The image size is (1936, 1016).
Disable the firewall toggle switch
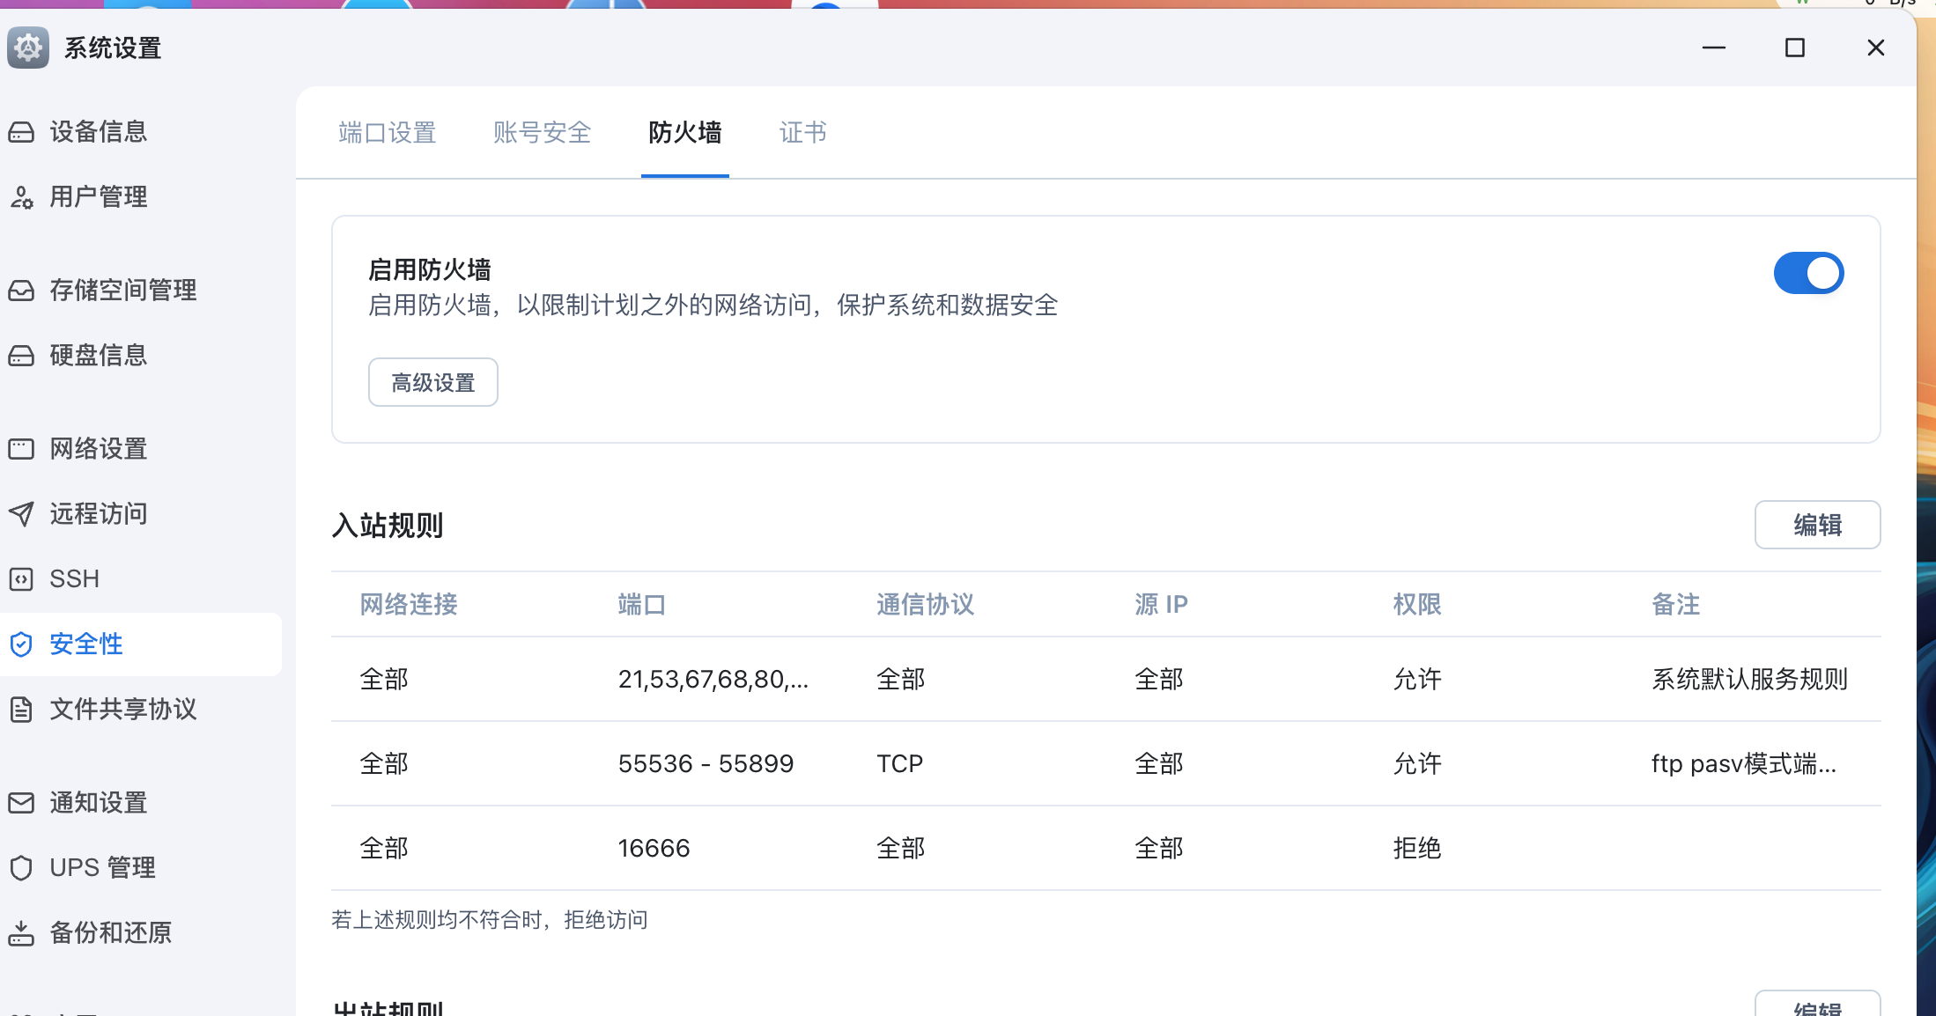coord(1808,273)
